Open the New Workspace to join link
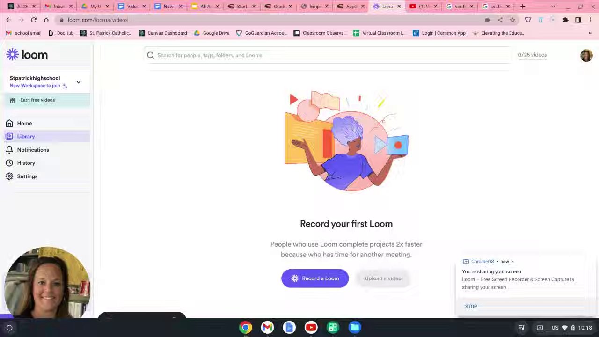 coord(38,86)
